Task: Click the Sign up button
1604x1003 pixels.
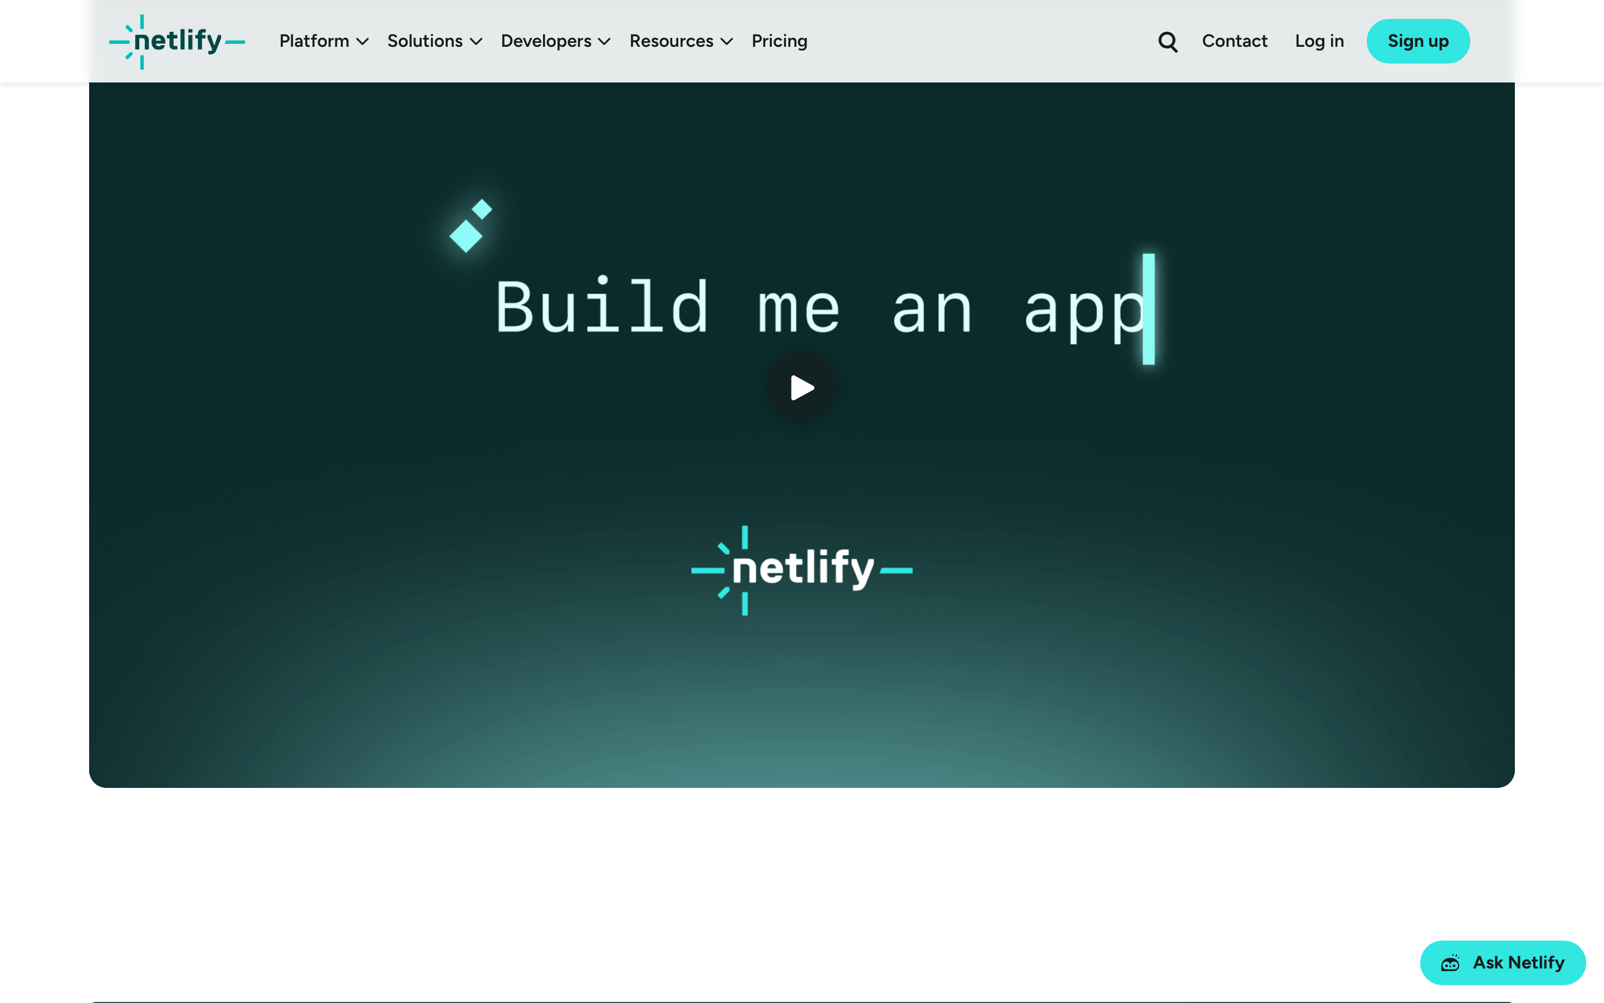Action: click(1418, 41)
